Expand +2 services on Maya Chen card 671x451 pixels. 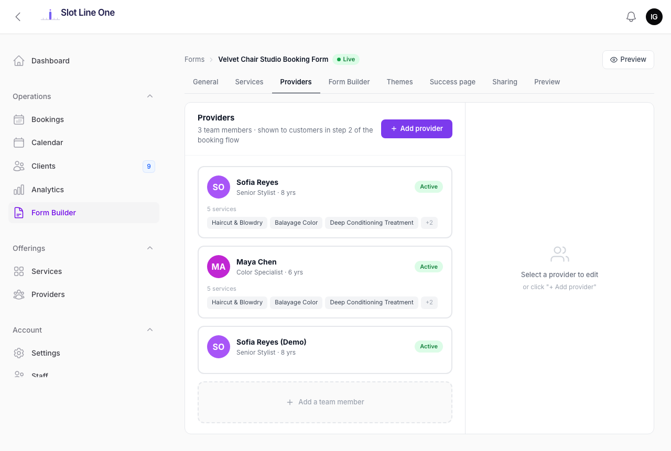pos(429,302)
